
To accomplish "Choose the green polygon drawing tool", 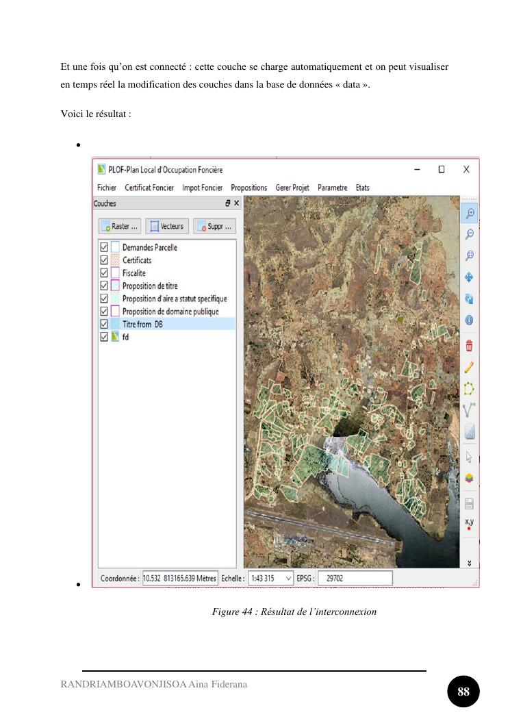I will click(470, 389).
